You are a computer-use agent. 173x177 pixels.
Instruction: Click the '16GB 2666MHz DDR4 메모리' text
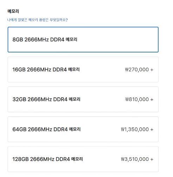point(46,70)
